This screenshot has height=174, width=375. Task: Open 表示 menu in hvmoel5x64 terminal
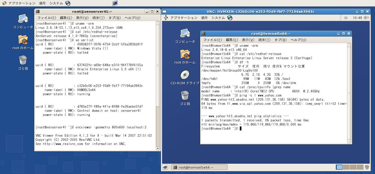click(x=248, y=40)
